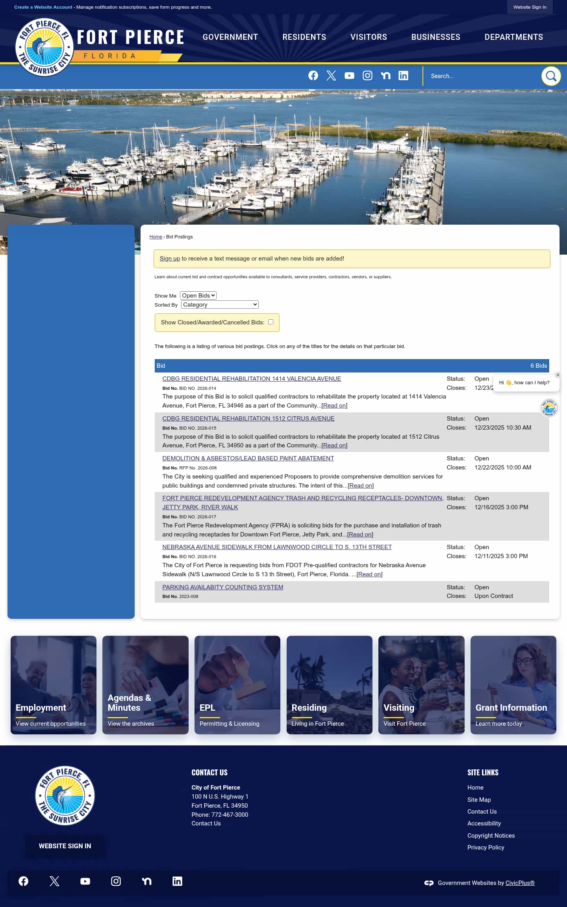Viewport: 567px width, 907px height.
Task: Click the CivicPlus® footer link
Action: click(520, 883)
